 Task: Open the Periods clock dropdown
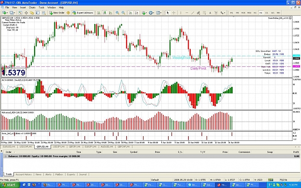[151, 13]
